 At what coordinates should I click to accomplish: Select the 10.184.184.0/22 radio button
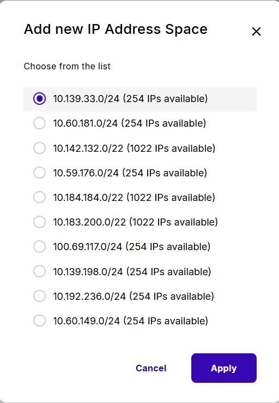click(x=39, y=197)
